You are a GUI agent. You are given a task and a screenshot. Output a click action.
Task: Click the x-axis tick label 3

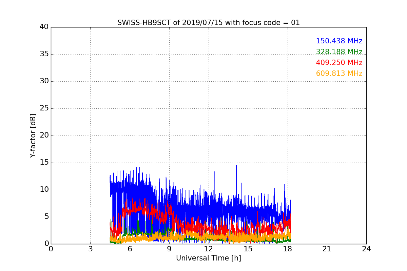(90, 249)
